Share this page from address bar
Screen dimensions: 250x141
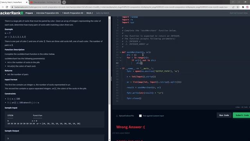pyautogui.click(x=233, y=7)
